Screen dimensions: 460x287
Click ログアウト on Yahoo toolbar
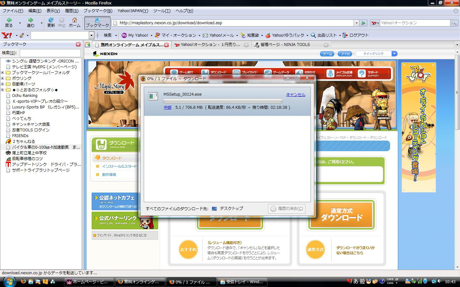[356, 35]
